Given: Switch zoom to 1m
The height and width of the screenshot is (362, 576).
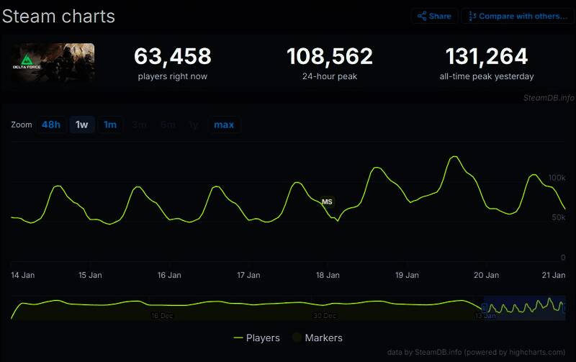Looking at the screenshot, I should [x=110, y=125].
